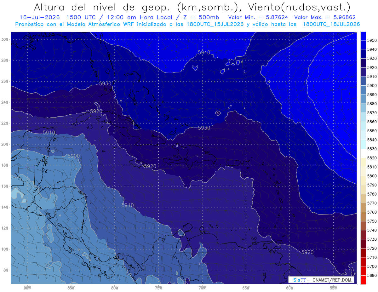The height and width of the screenshot is (292, 378).
Task: Click the brightest blue swatch atop the legend
Action: pos(363,36)
